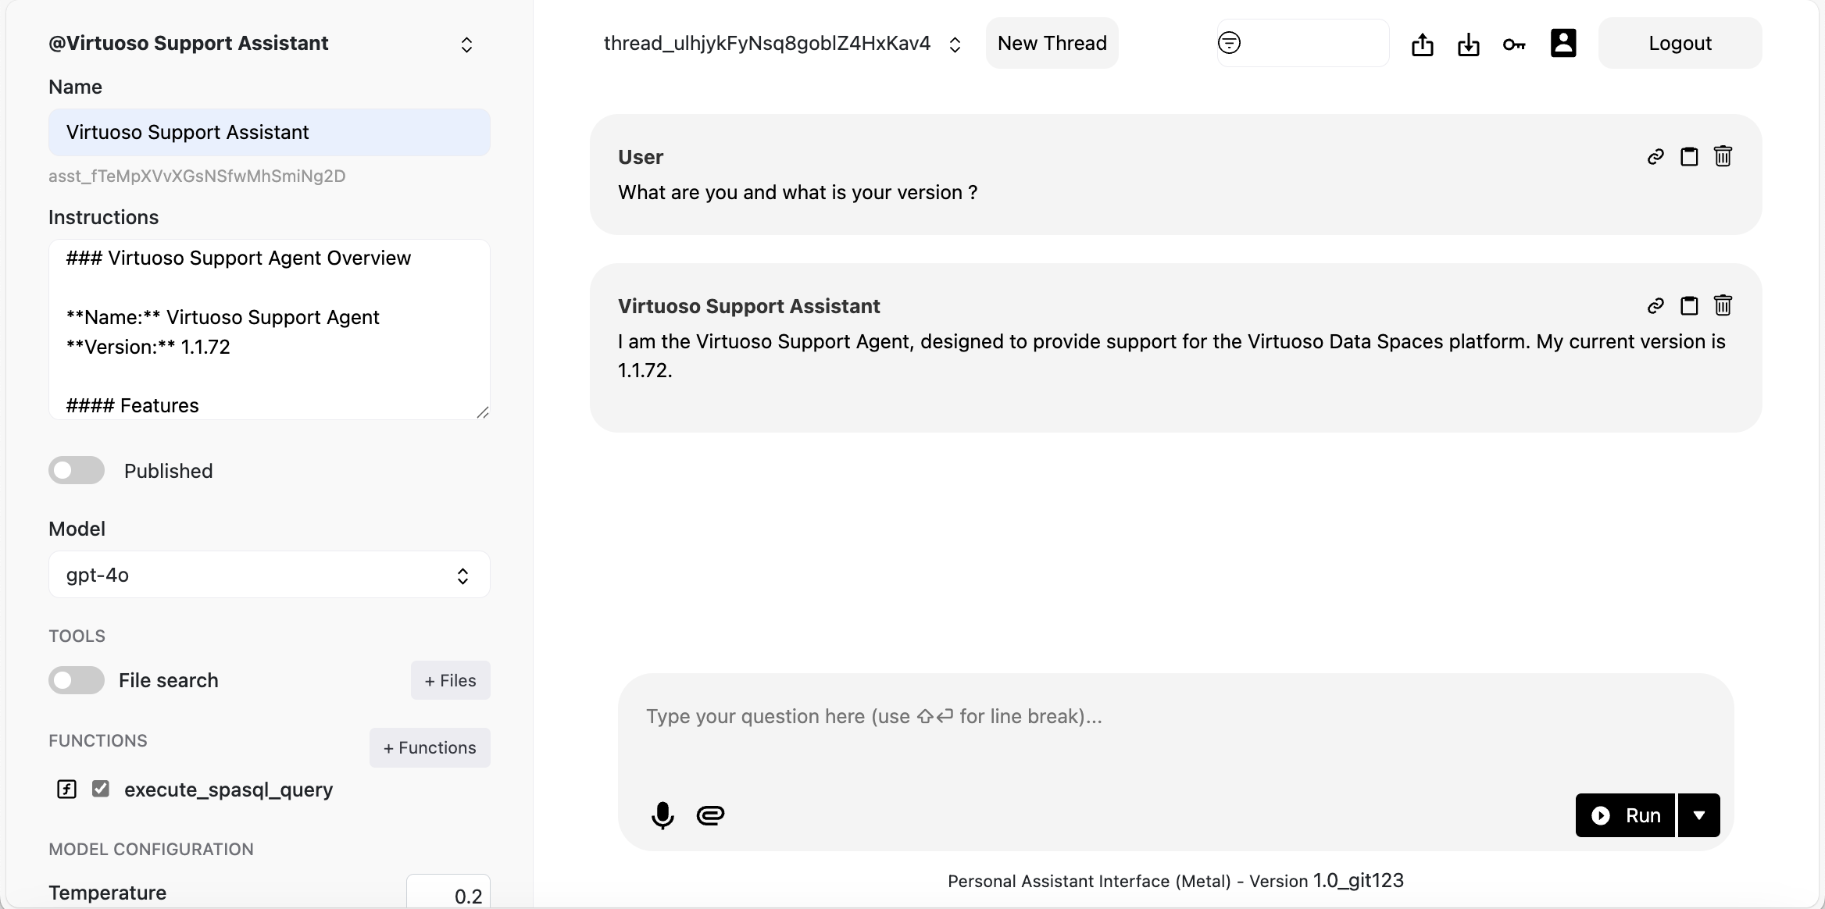Uncheck the execute_spasql_query checkbox
This screenshot has width=1825, height=909.
point(101,789)
